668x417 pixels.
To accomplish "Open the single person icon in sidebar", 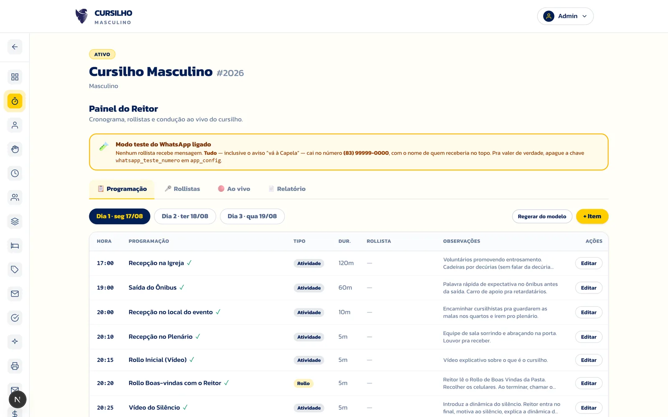I will pos(15,125).
